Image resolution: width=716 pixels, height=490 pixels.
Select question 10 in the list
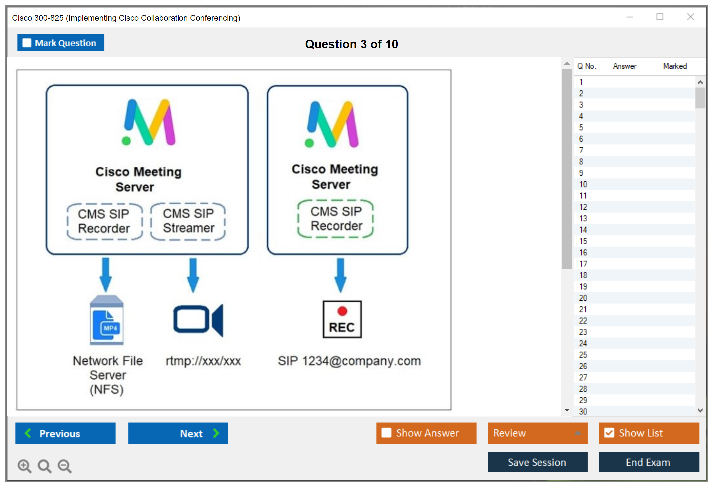[583, 184]
